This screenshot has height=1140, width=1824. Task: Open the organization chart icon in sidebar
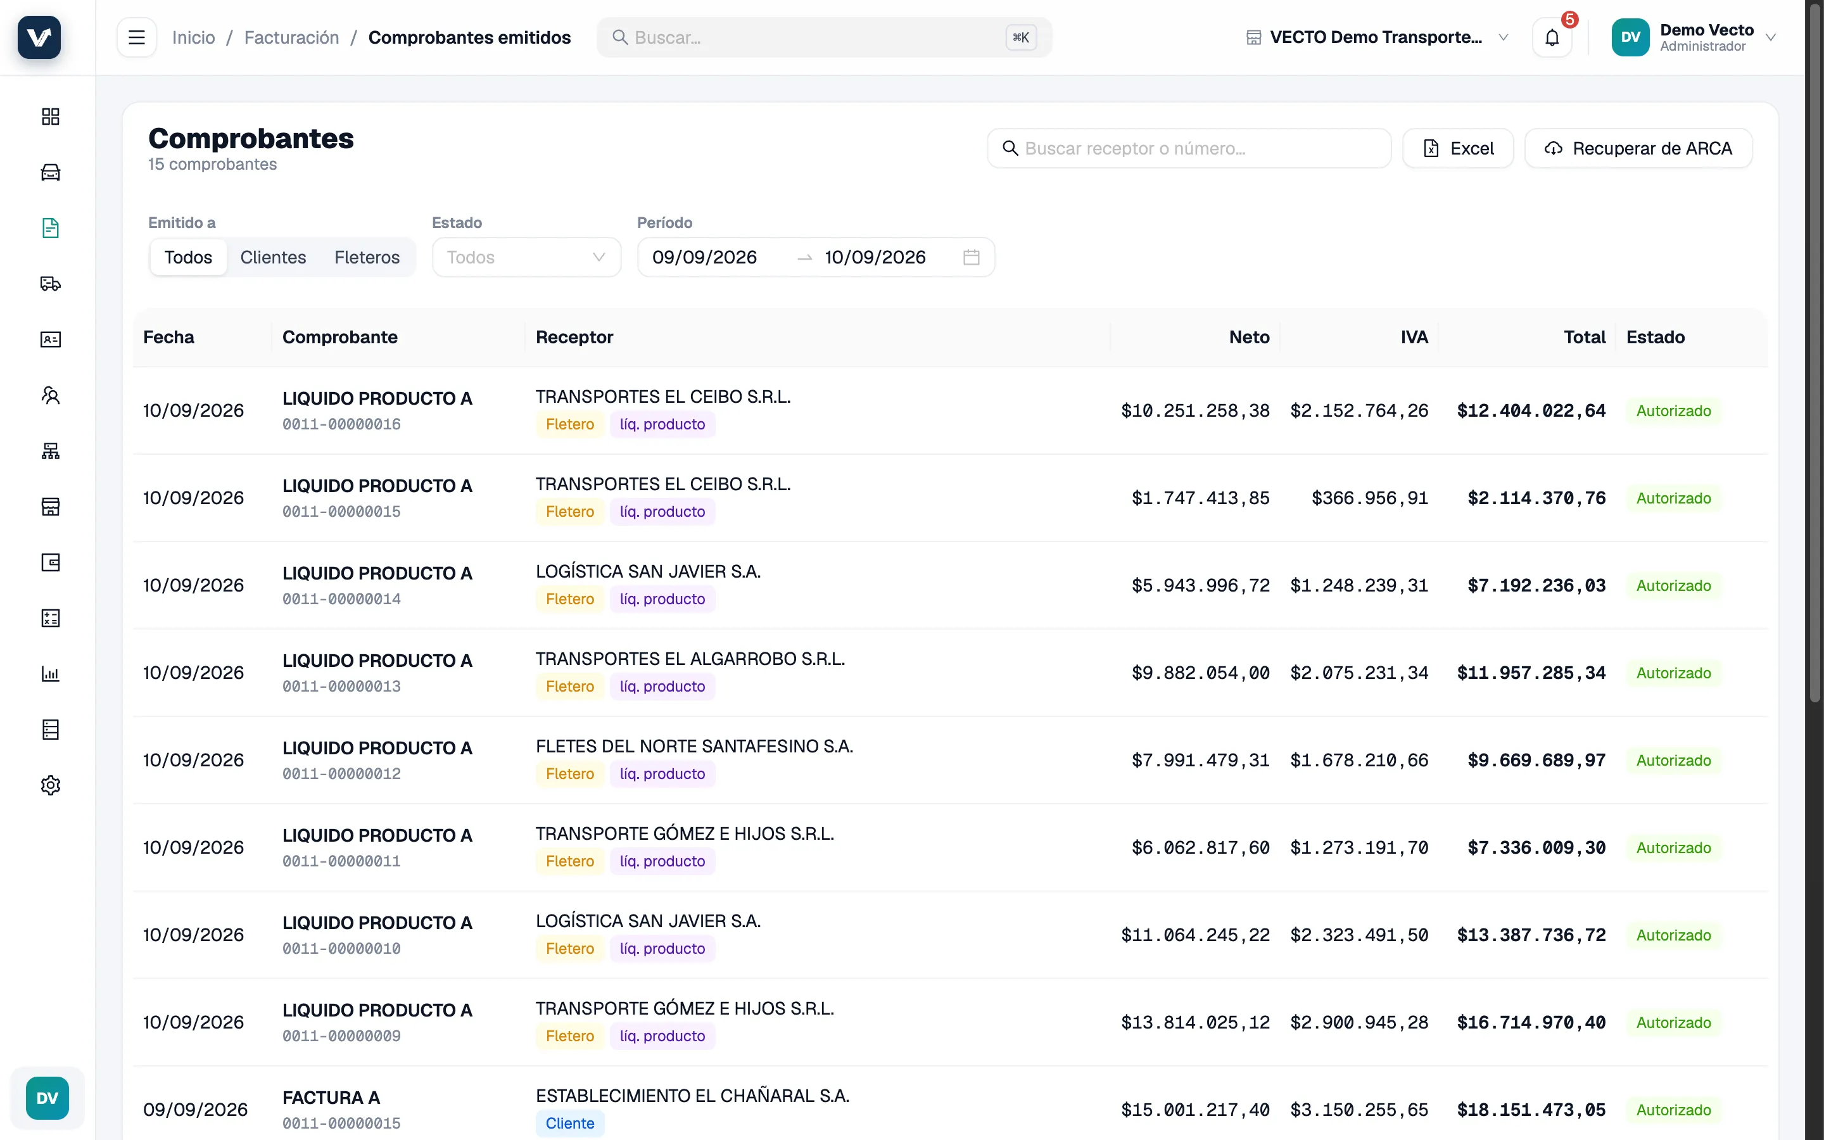pos(51,451)
